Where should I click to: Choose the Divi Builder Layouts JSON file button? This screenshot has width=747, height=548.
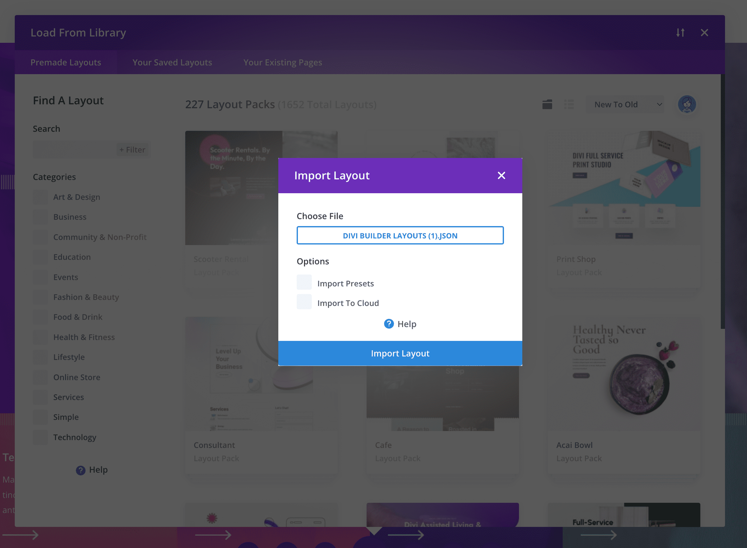pyautogui.click(x=400, y=235)
